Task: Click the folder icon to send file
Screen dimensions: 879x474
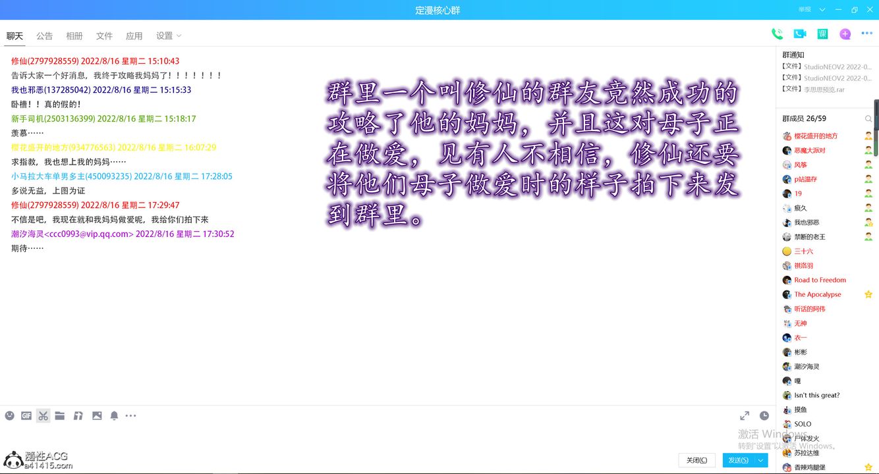Action: [60, 415]
